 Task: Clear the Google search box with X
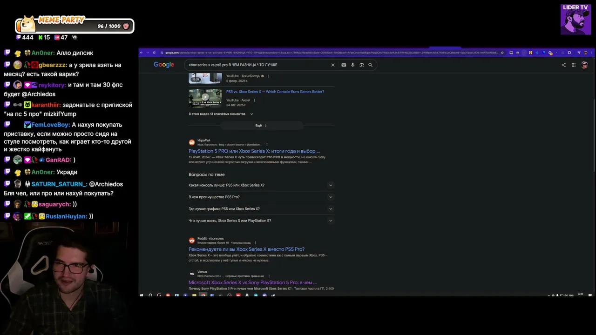[332, 65]
